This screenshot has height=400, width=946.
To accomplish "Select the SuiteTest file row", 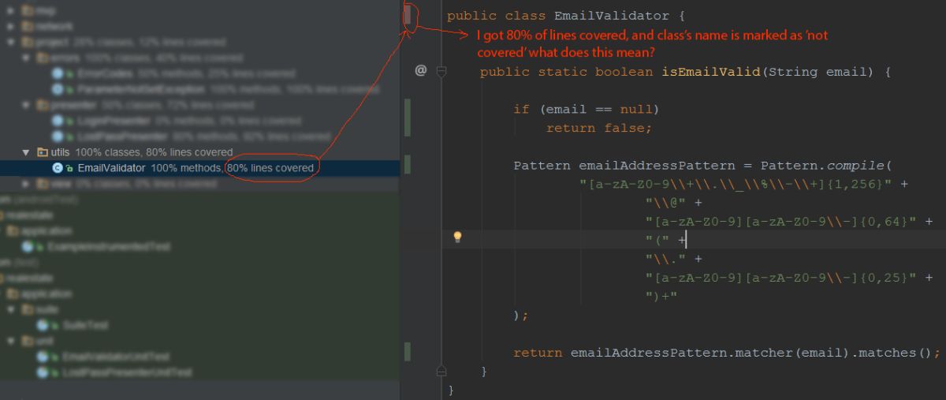I will coord(199,325).
